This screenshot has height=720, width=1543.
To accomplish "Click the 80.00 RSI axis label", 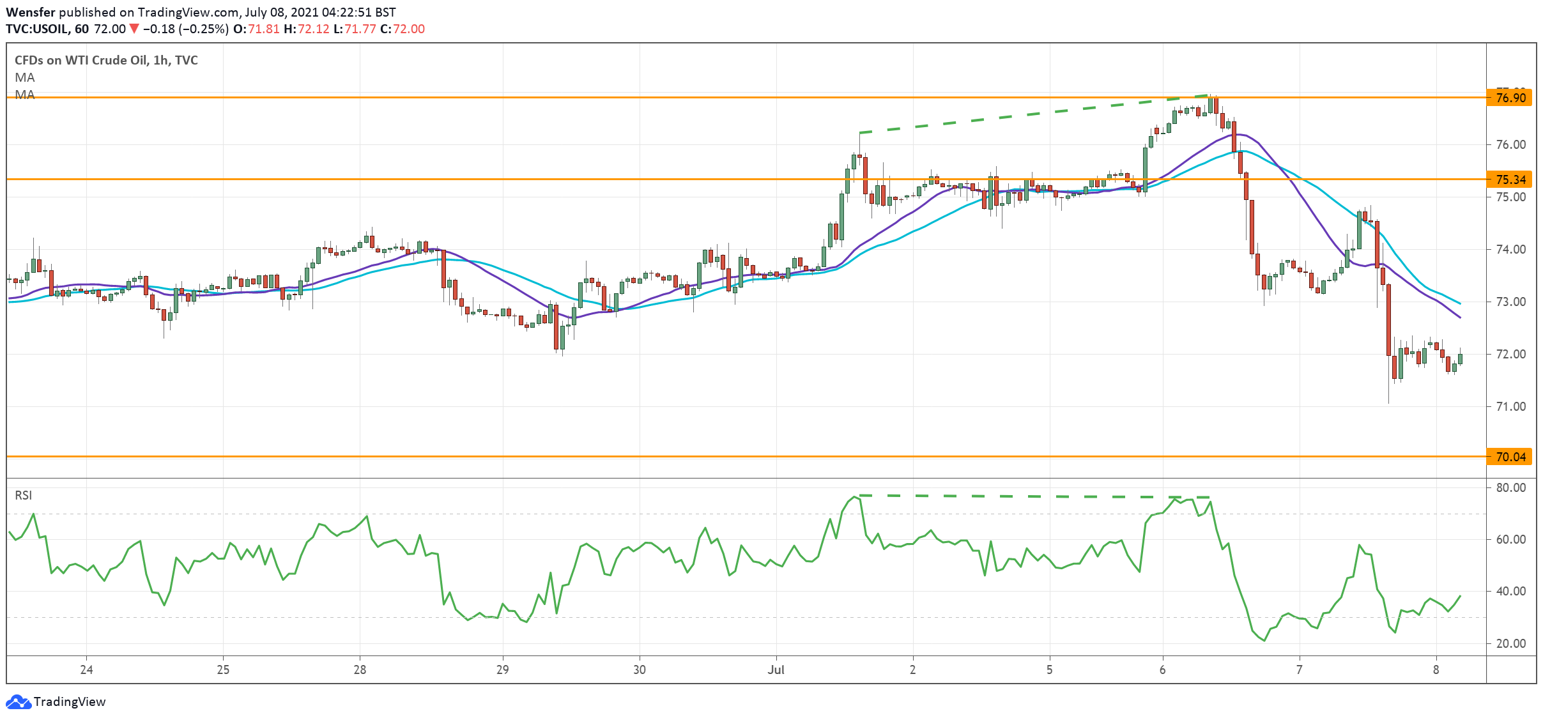I will click(x=1510, y=487).
